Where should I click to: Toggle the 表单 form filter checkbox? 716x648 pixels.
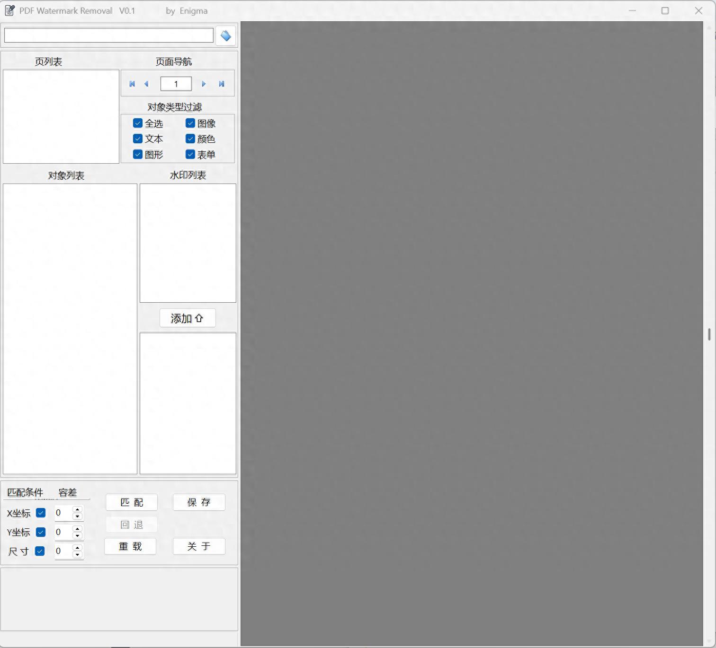tap(190, 154)
